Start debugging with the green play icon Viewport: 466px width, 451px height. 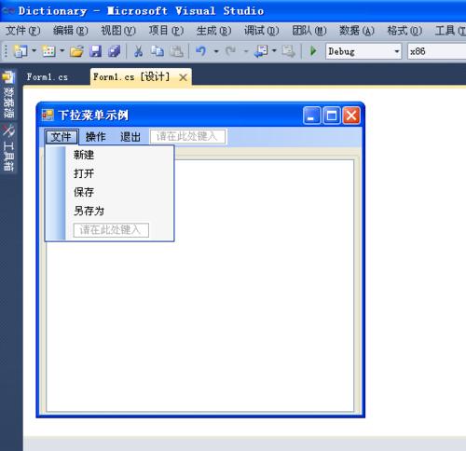pos(313,51)
